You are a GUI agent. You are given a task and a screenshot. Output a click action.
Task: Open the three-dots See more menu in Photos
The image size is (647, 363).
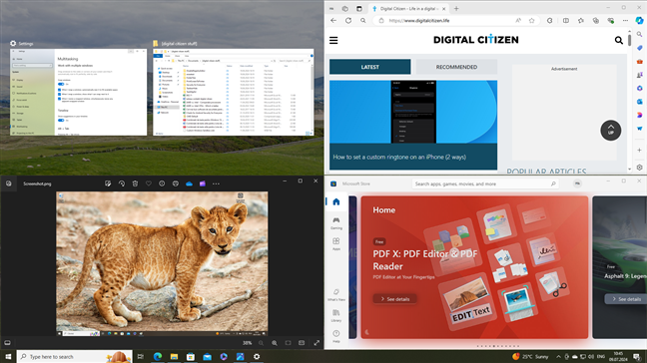coord(216,183)
